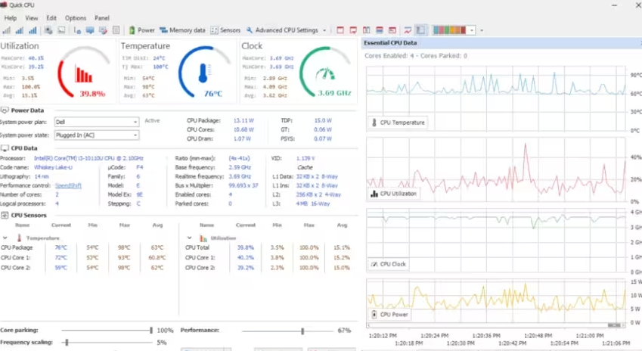The image size is (642, 351).
Task: Toggle the first red window layout icon
Action: [x=340, y=30]
